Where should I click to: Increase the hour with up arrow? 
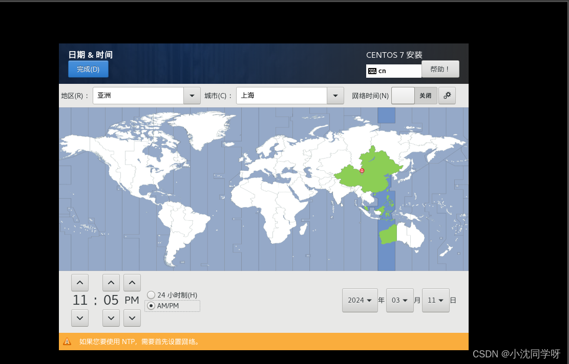pos(80,283)
